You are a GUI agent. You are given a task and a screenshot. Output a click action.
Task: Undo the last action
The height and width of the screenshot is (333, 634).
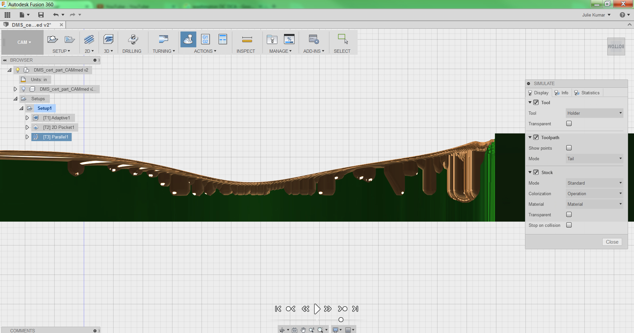point(56,15)
